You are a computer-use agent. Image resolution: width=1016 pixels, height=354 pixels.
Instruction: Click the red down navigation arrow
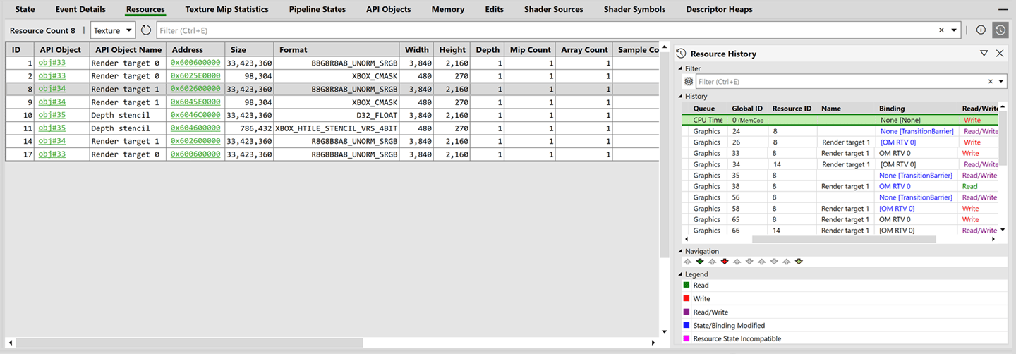click(x=725, y=262)
